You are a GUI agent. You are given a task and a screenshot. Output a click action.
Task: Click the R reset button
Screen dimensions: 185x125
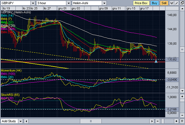tap(182, 121)
